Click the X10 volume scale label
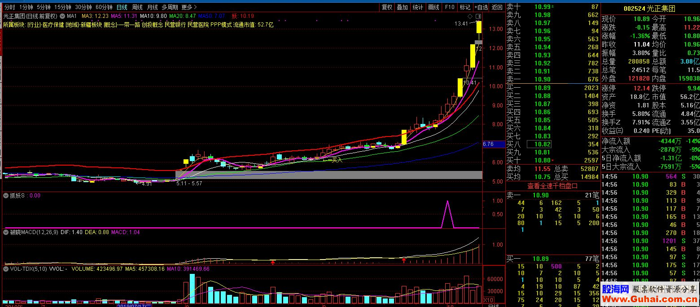Image resolution: width=700 pixels, height=307 pixels. (488, 300)
